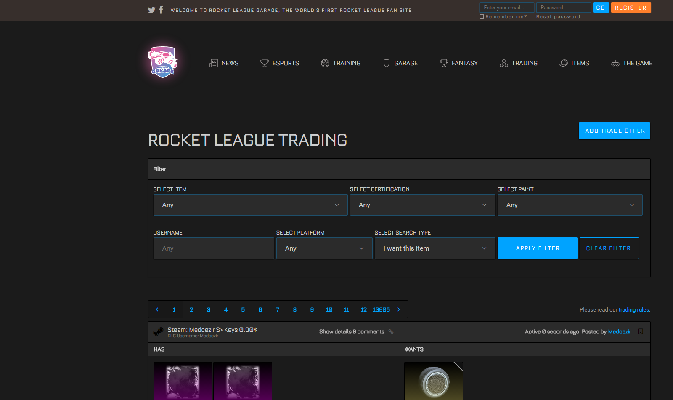Bookmark Medcezir's trade offer
The height and width of the screenshot is (400, 673).
click(x=641, y=332)
